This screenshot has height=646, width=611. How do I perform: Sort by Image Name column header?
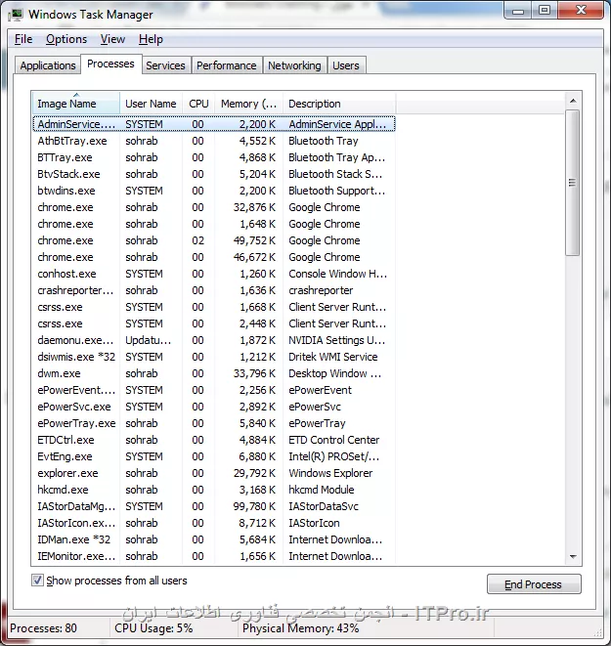point(76,104)
